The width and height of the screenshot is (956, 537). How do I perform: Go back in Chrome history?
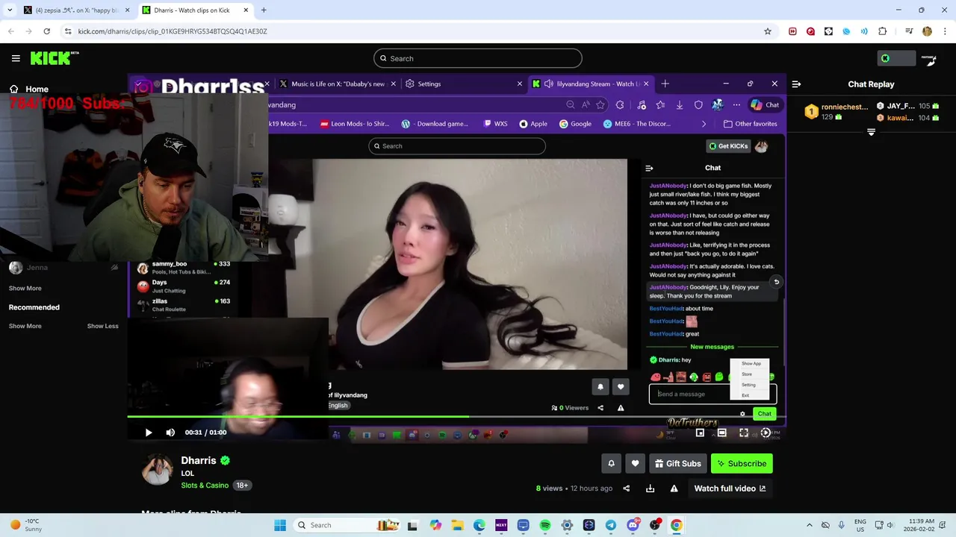click(x=10, y=31)
